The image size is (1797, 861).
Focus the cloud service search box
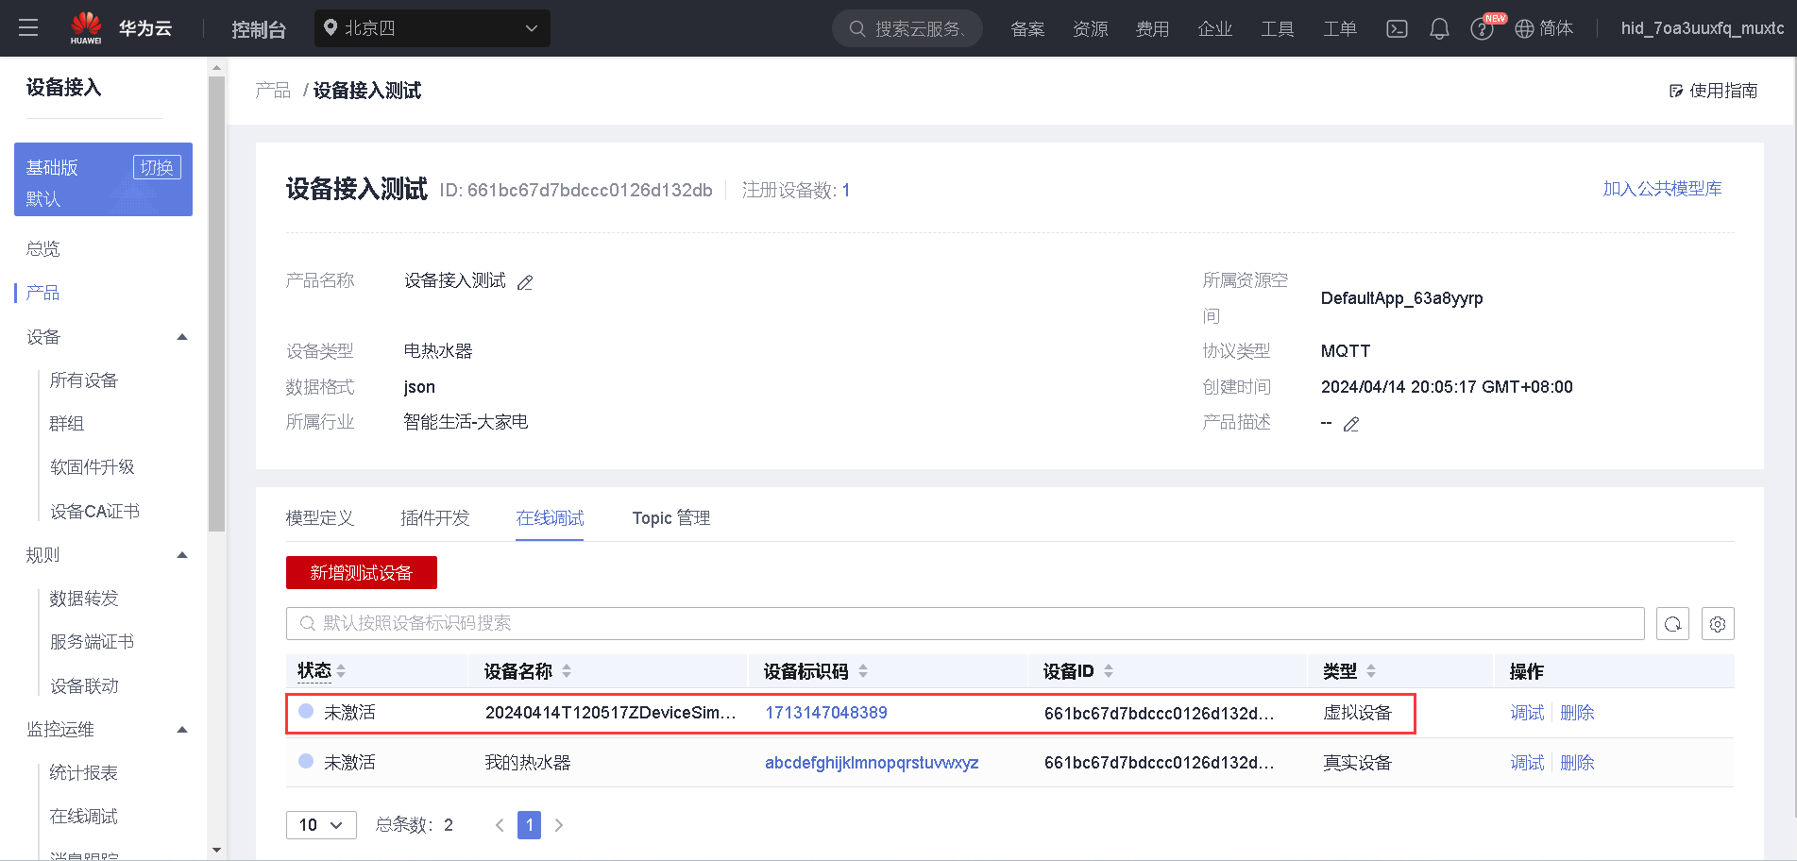point(907,28)
